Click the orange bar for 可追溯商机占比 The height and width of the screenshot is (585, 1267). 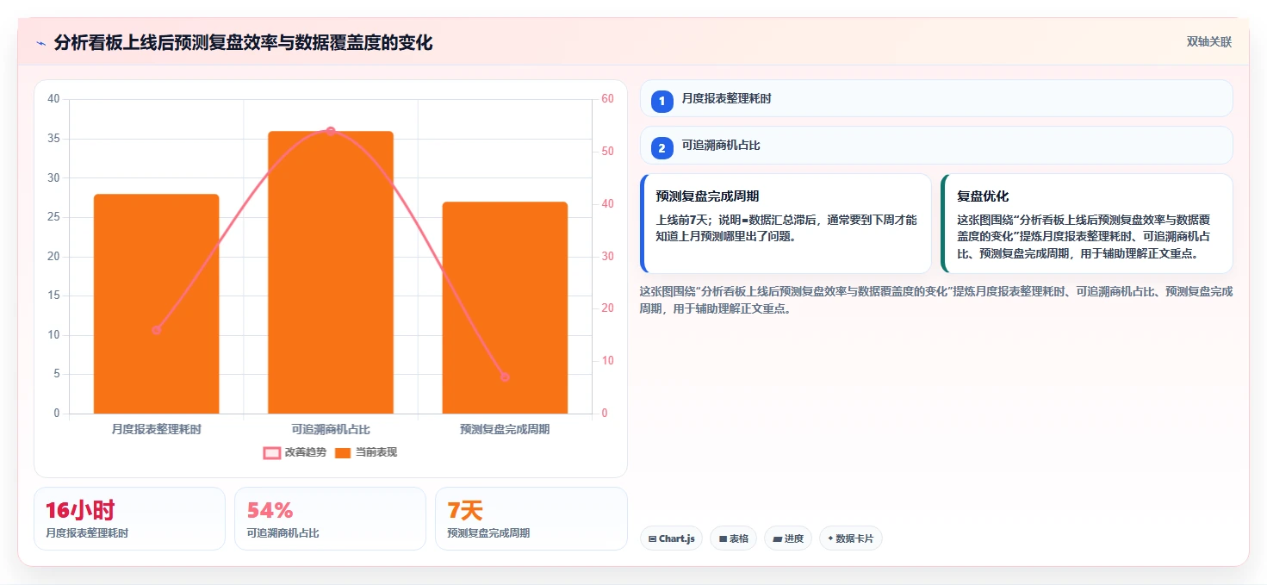click(x=331, y=272)
